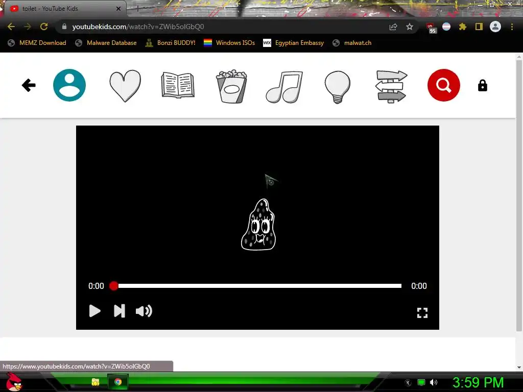Close the toilet - YouTube Kids tab

[118, 9]
